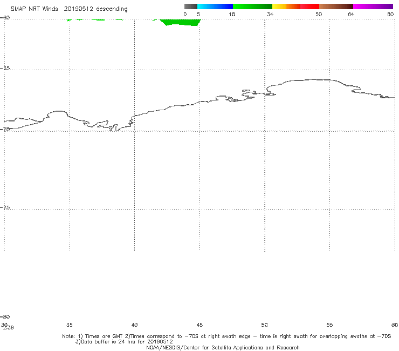Click the swath time label '2:39'
The width and height of the screenshot is (399, 351).
click(9, 328)
